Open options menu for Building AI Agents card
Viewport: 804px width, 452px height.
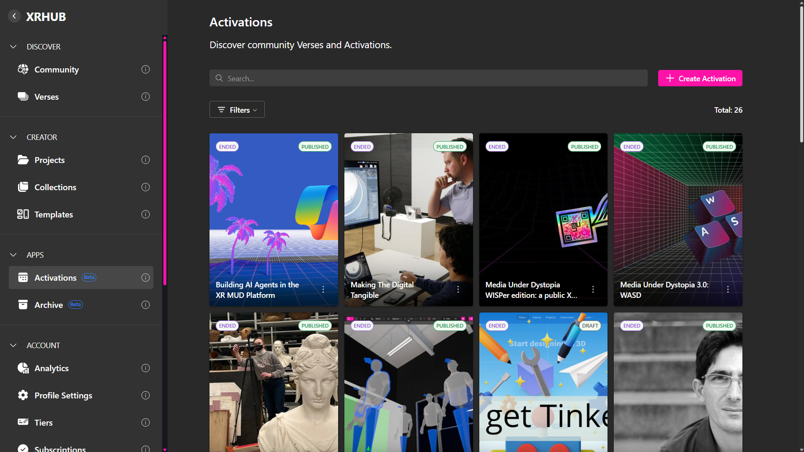[x=323, y=289]
